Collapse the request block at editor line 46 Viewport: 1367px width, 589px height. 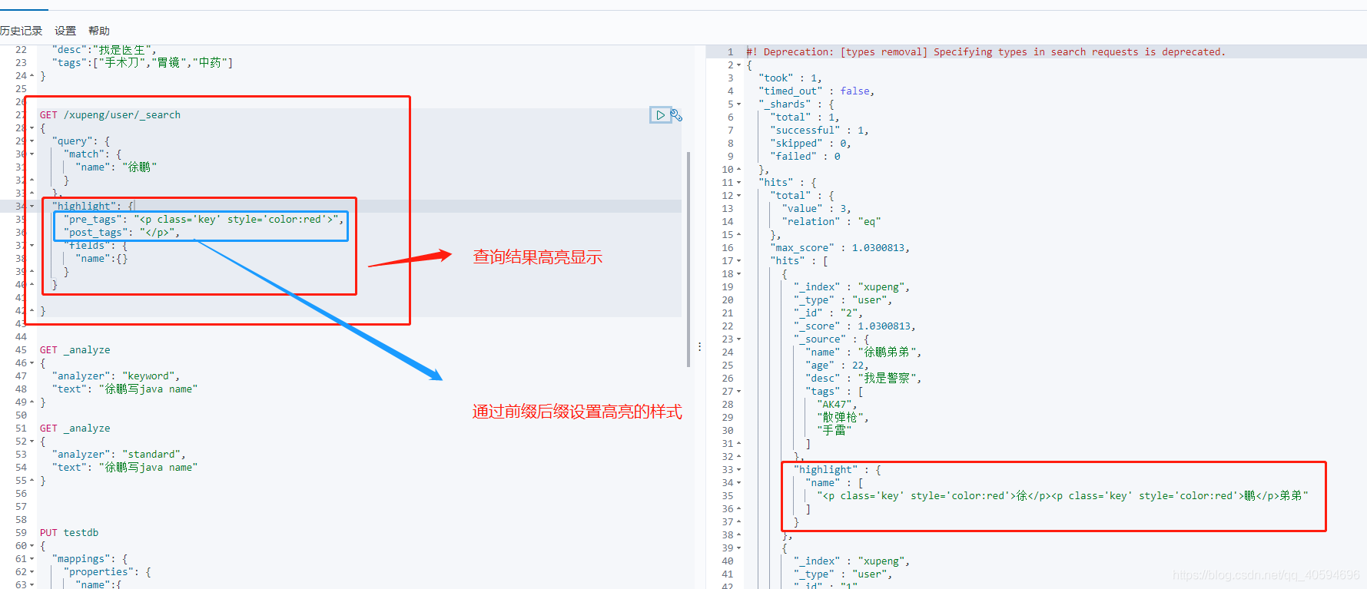[x=32, y=363]
